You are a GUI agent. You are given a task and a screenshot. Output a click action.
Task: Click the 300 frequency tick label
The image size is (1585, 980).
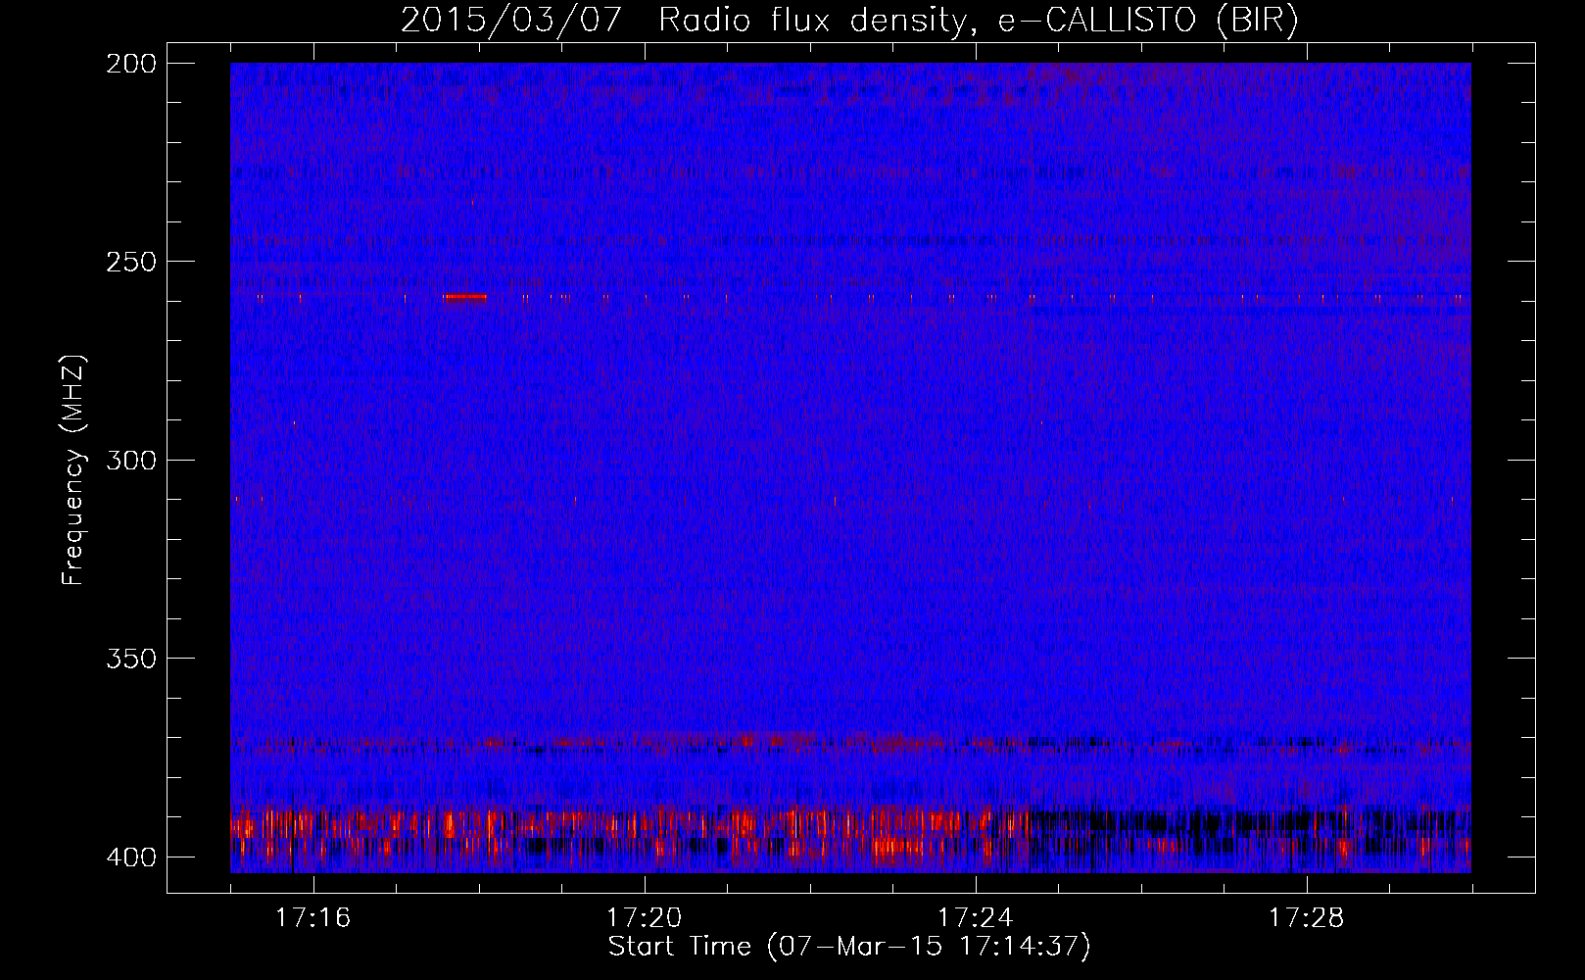(131, 460)
